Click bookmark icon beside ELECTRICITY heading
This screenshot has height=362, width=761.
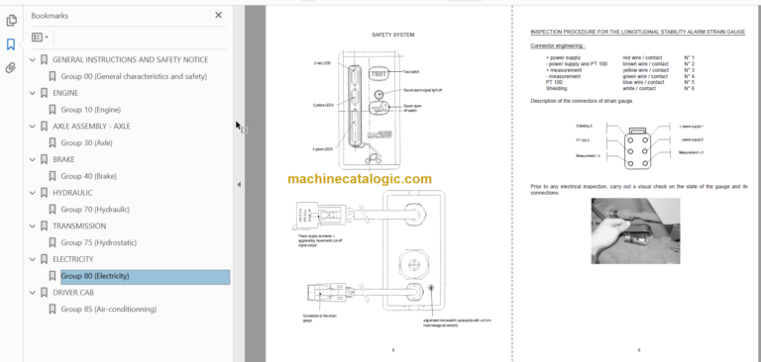tap(45, 259)
